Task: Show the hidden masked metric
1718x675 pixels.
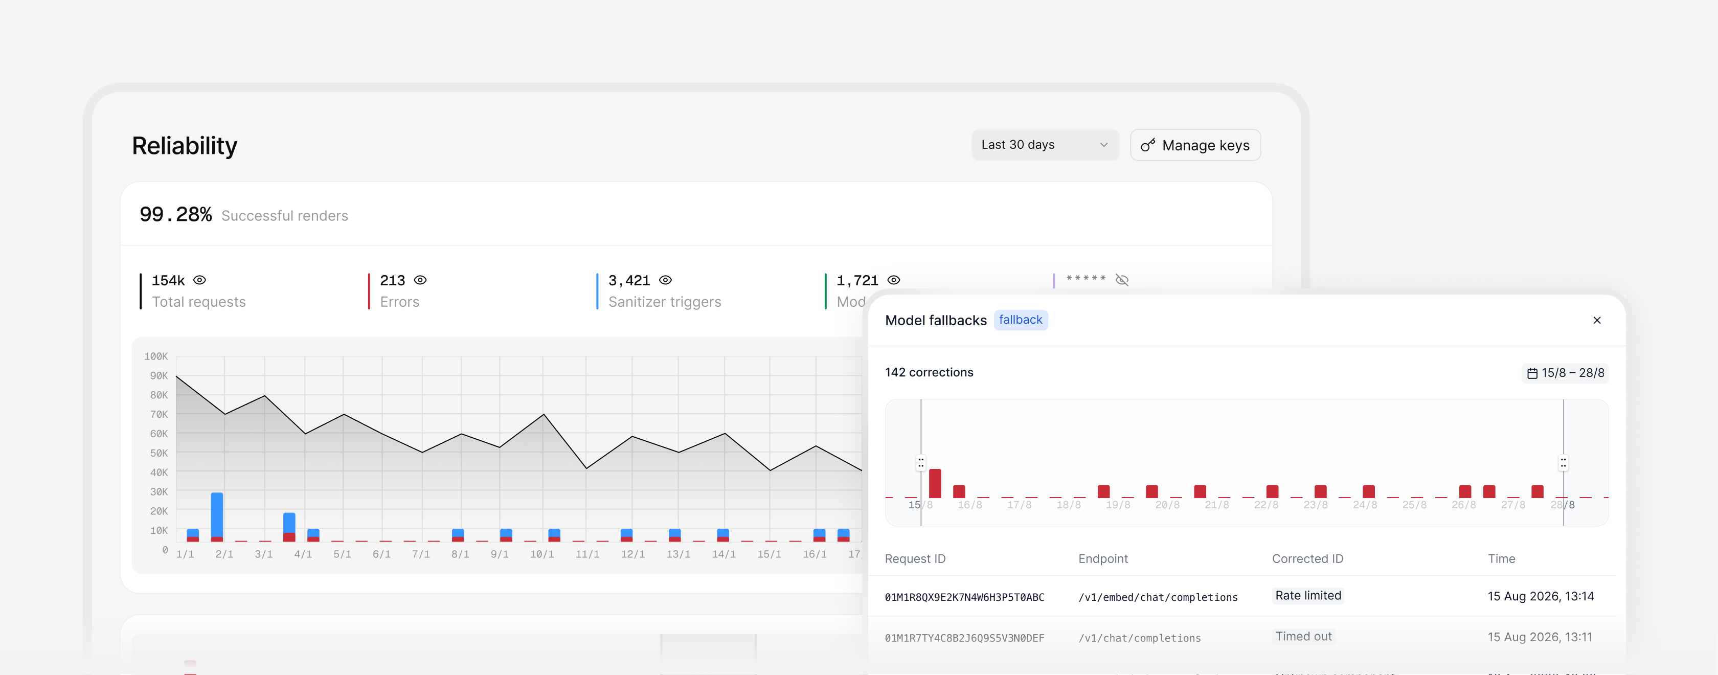Action: (x=1122, y=280)
